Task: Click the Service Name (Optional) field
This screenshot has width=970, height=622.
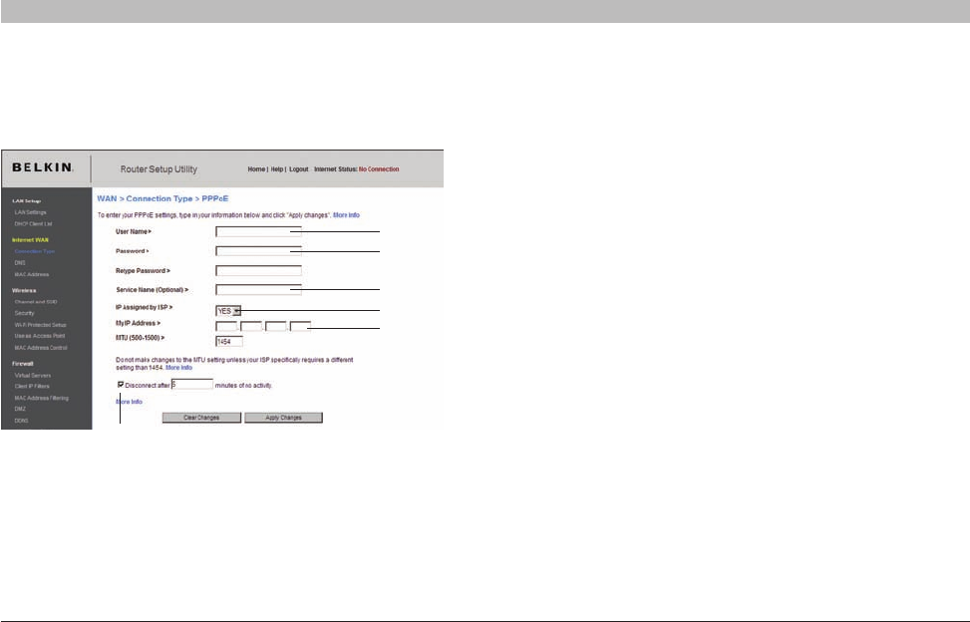Action: click(258, 290)
